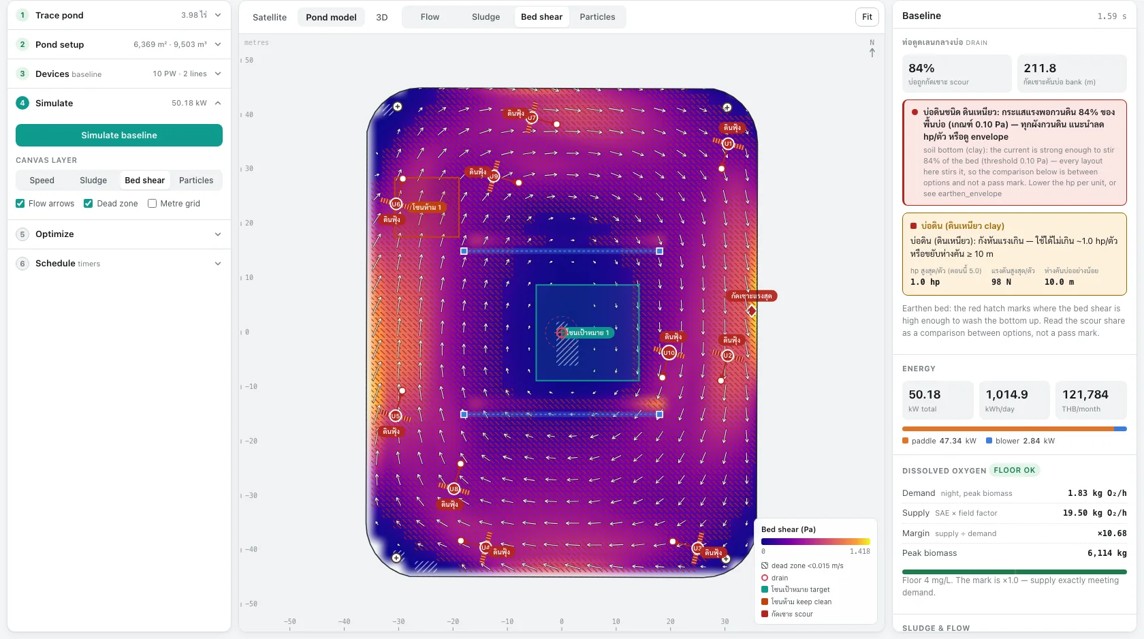Screen dimensions: 1144x639
Task: Click the top-right pond corner plus handle
Action: point(727,108)
